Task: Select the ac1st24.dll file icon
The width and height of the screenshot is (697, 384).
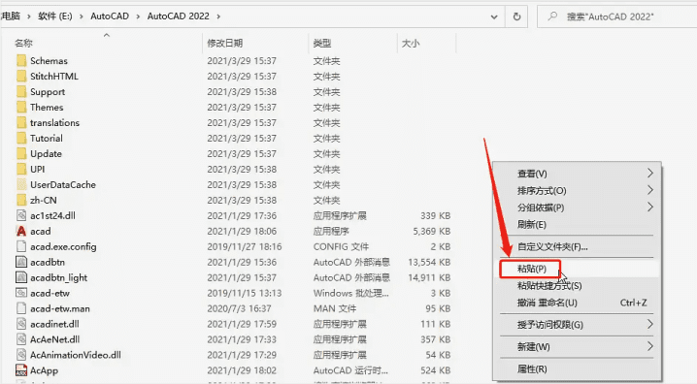Action: [x=21, y=215]
